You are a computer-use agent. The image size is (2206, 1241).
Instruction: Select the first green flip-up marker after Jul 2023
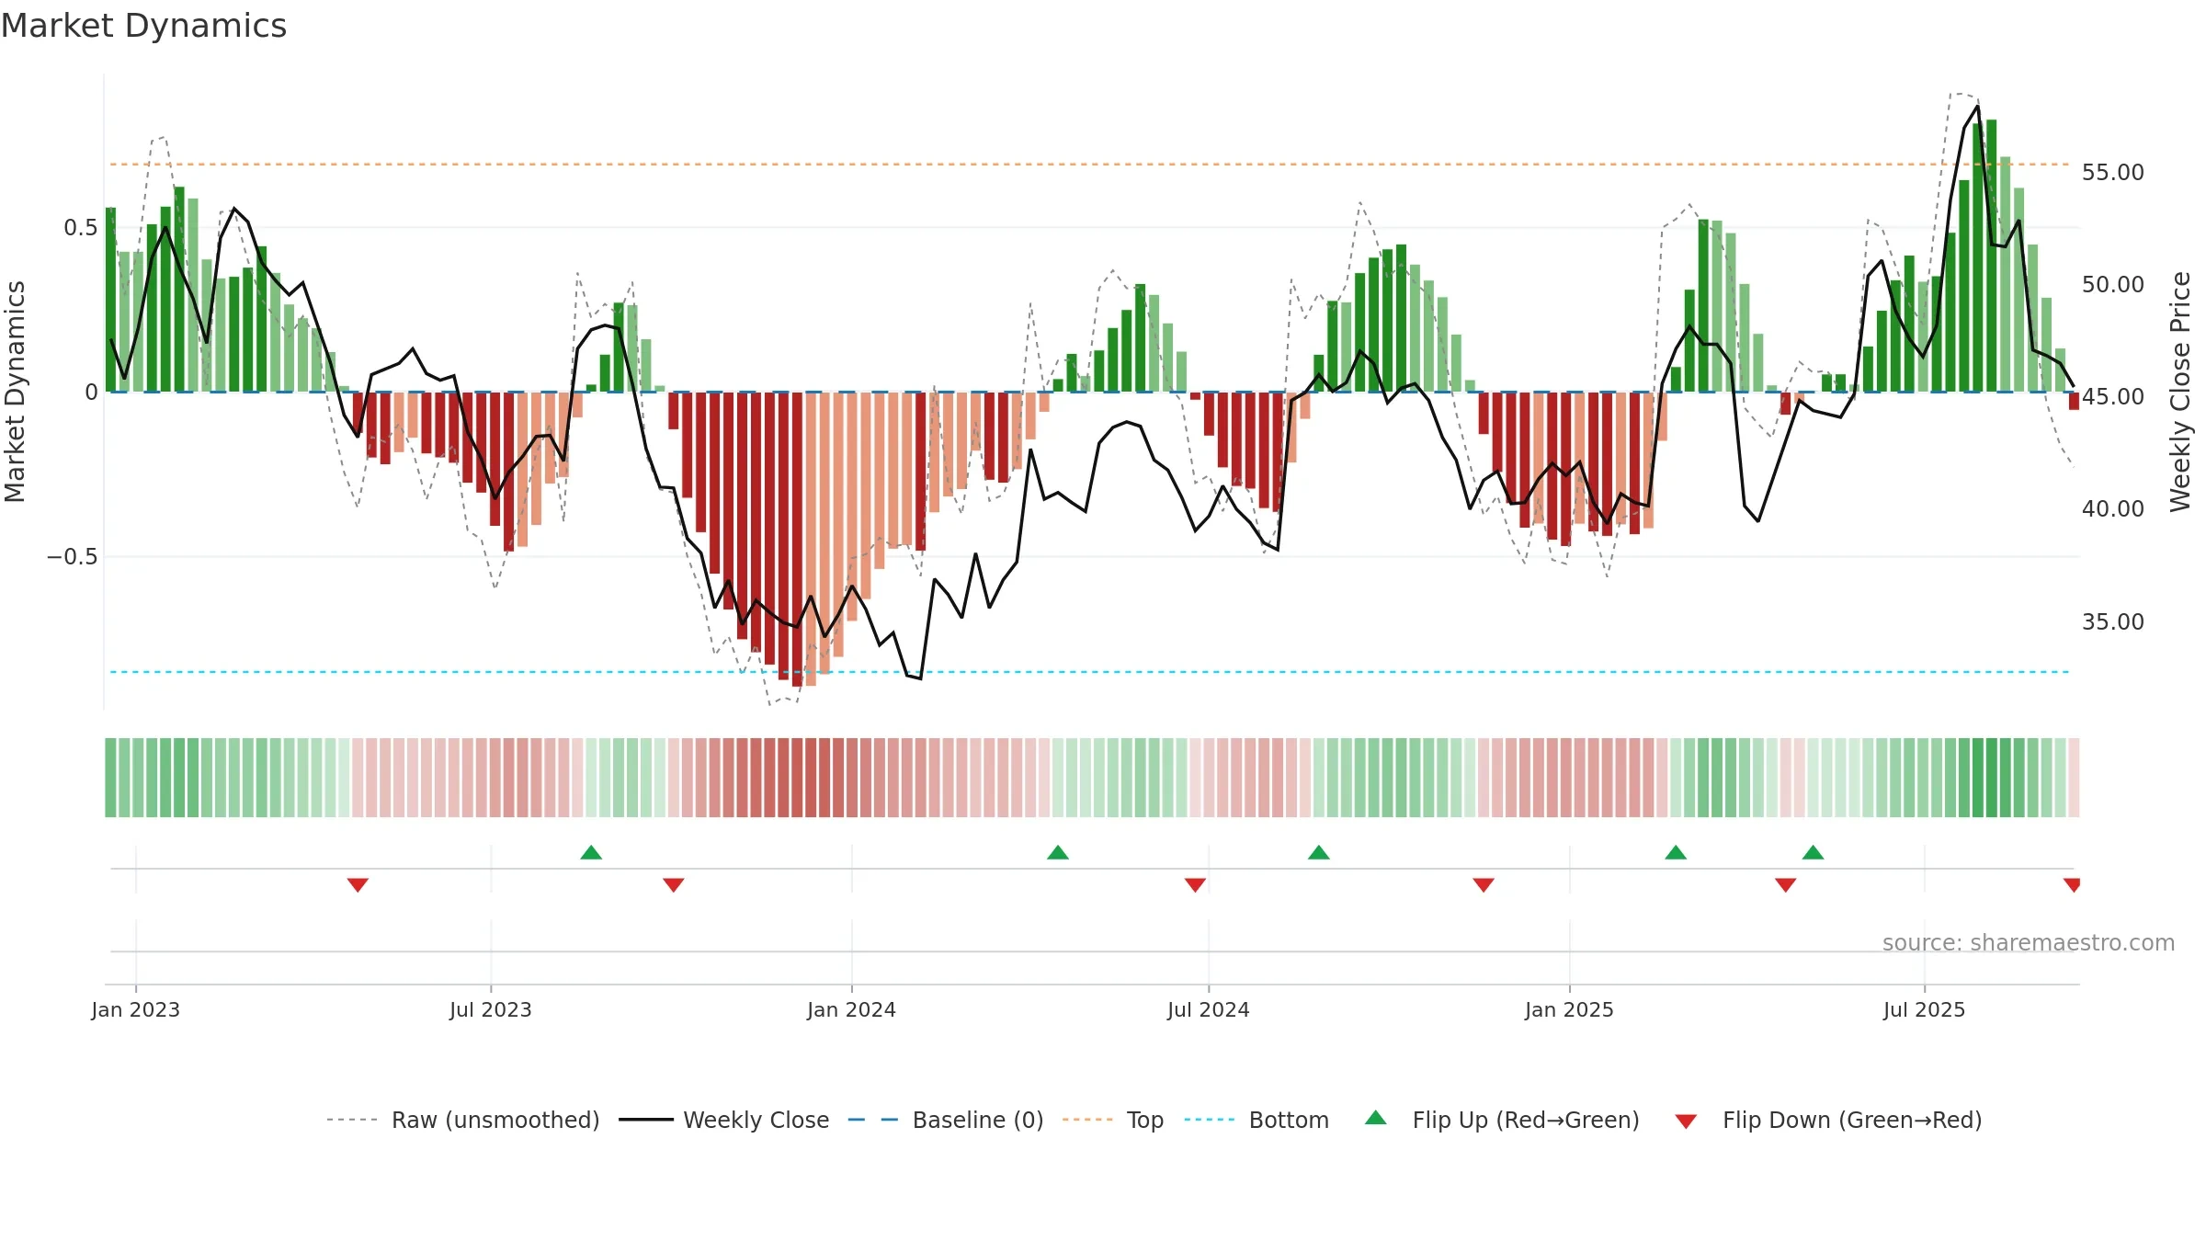pos(591,852)
